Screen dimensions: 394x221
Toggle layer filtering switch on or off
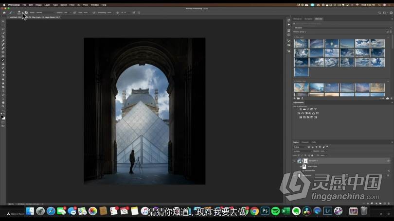pos(327,147)
